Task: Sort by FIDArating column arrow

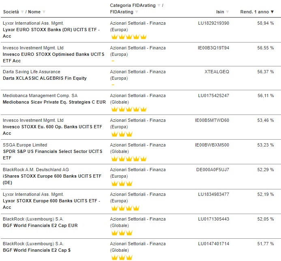Action: point(137,12)
